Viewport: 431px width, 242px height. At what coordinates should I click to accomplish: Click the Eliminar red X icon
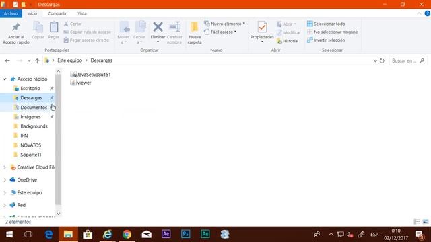pos(158,27)
